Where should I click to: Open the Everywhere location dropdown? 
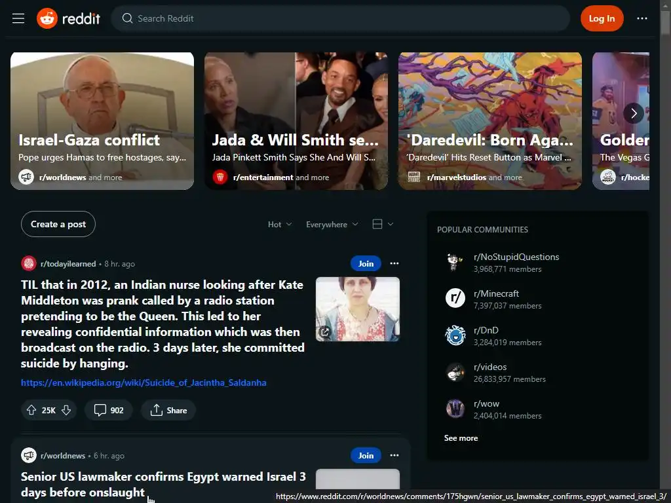(332, 224)
